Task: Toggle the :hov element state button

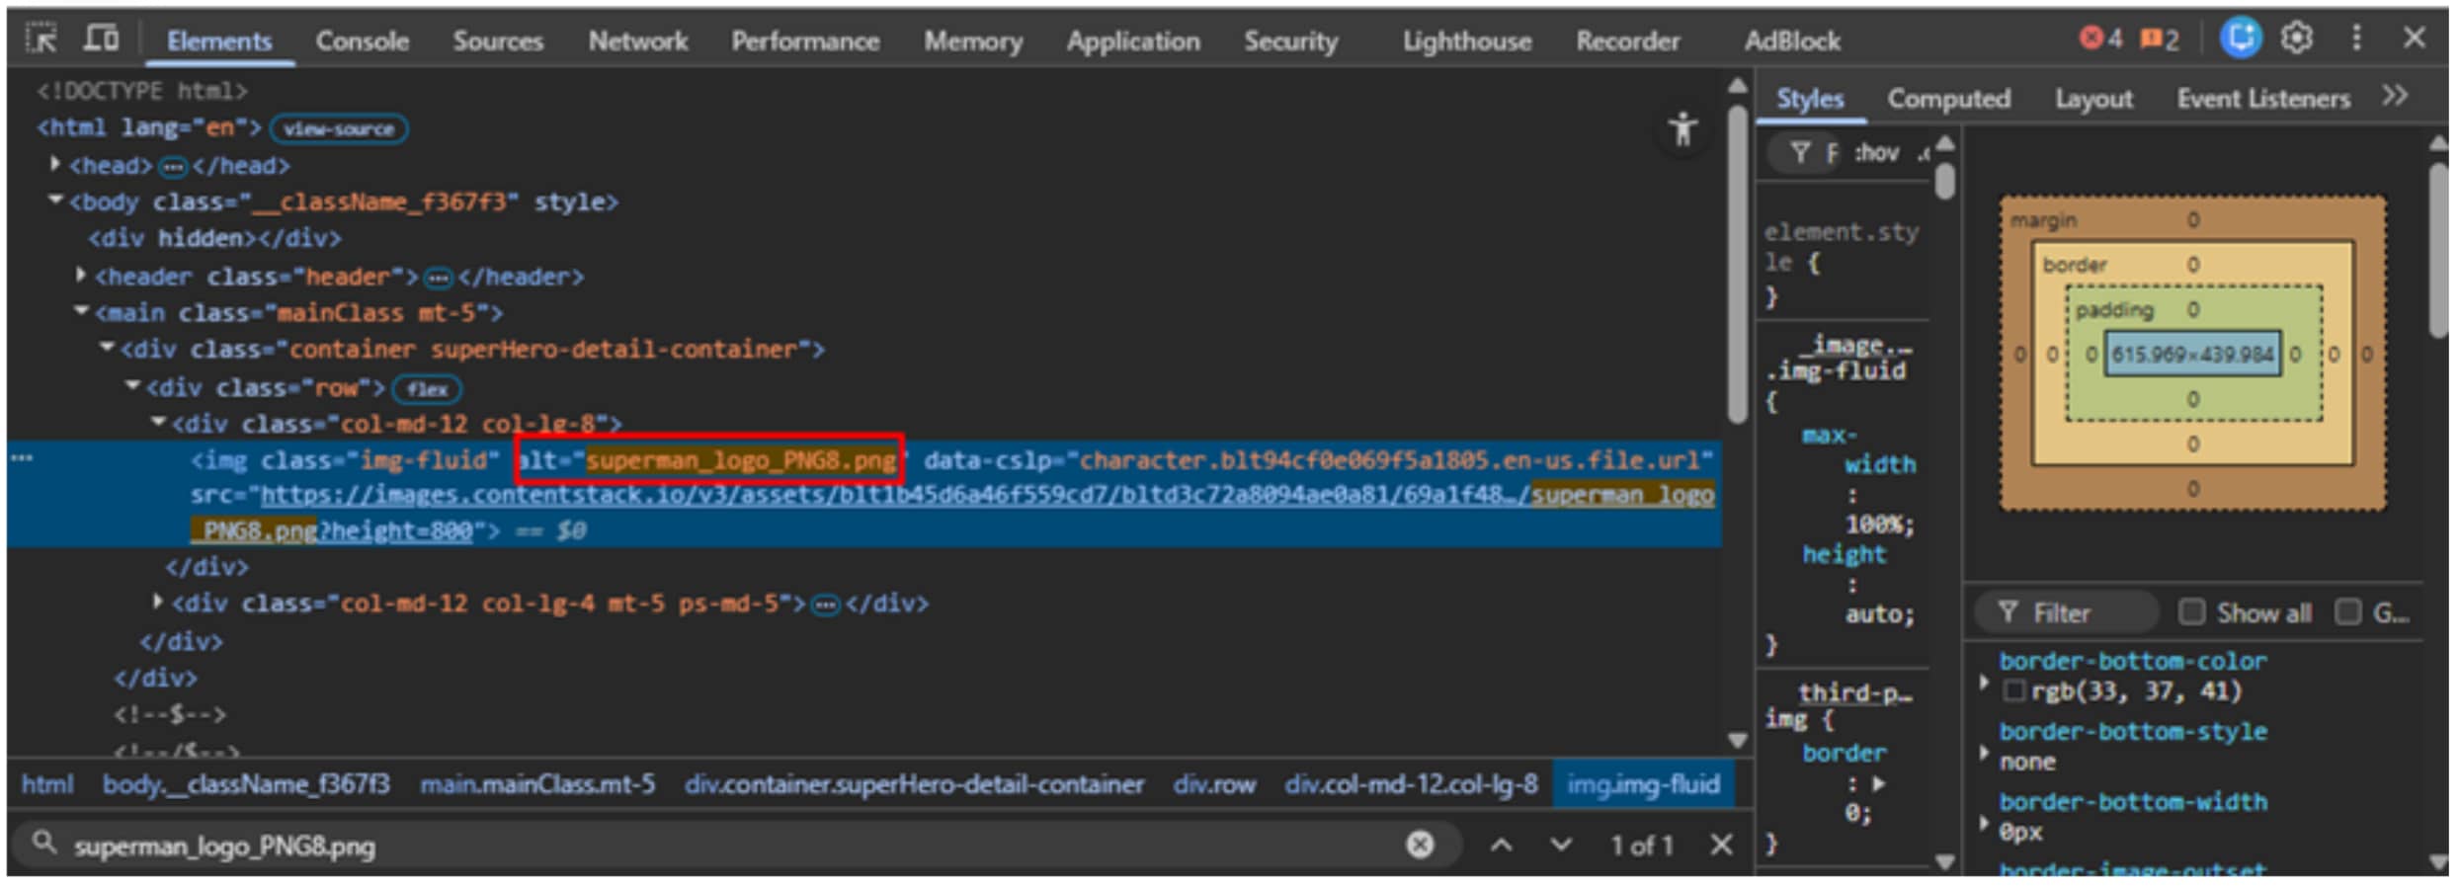Action: [x=1876, y=153]
